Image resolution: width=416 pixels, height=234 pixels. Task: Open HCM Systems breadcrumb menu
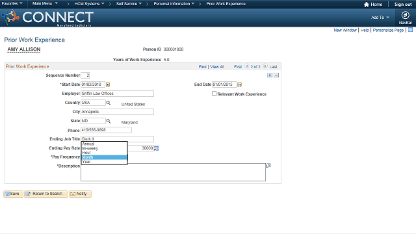89,4
